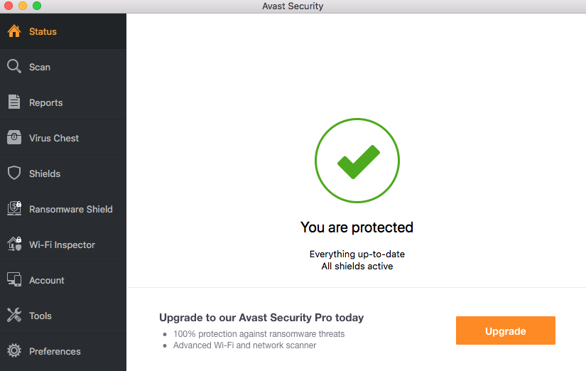Open the Account sidebar item
This screenshot has width=586, height=371.
click(x=46, y=280)
